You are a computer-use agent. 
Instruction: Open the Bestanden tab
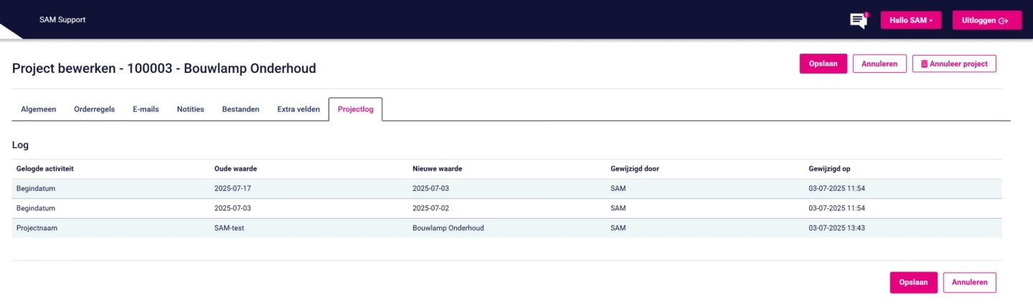240,109
